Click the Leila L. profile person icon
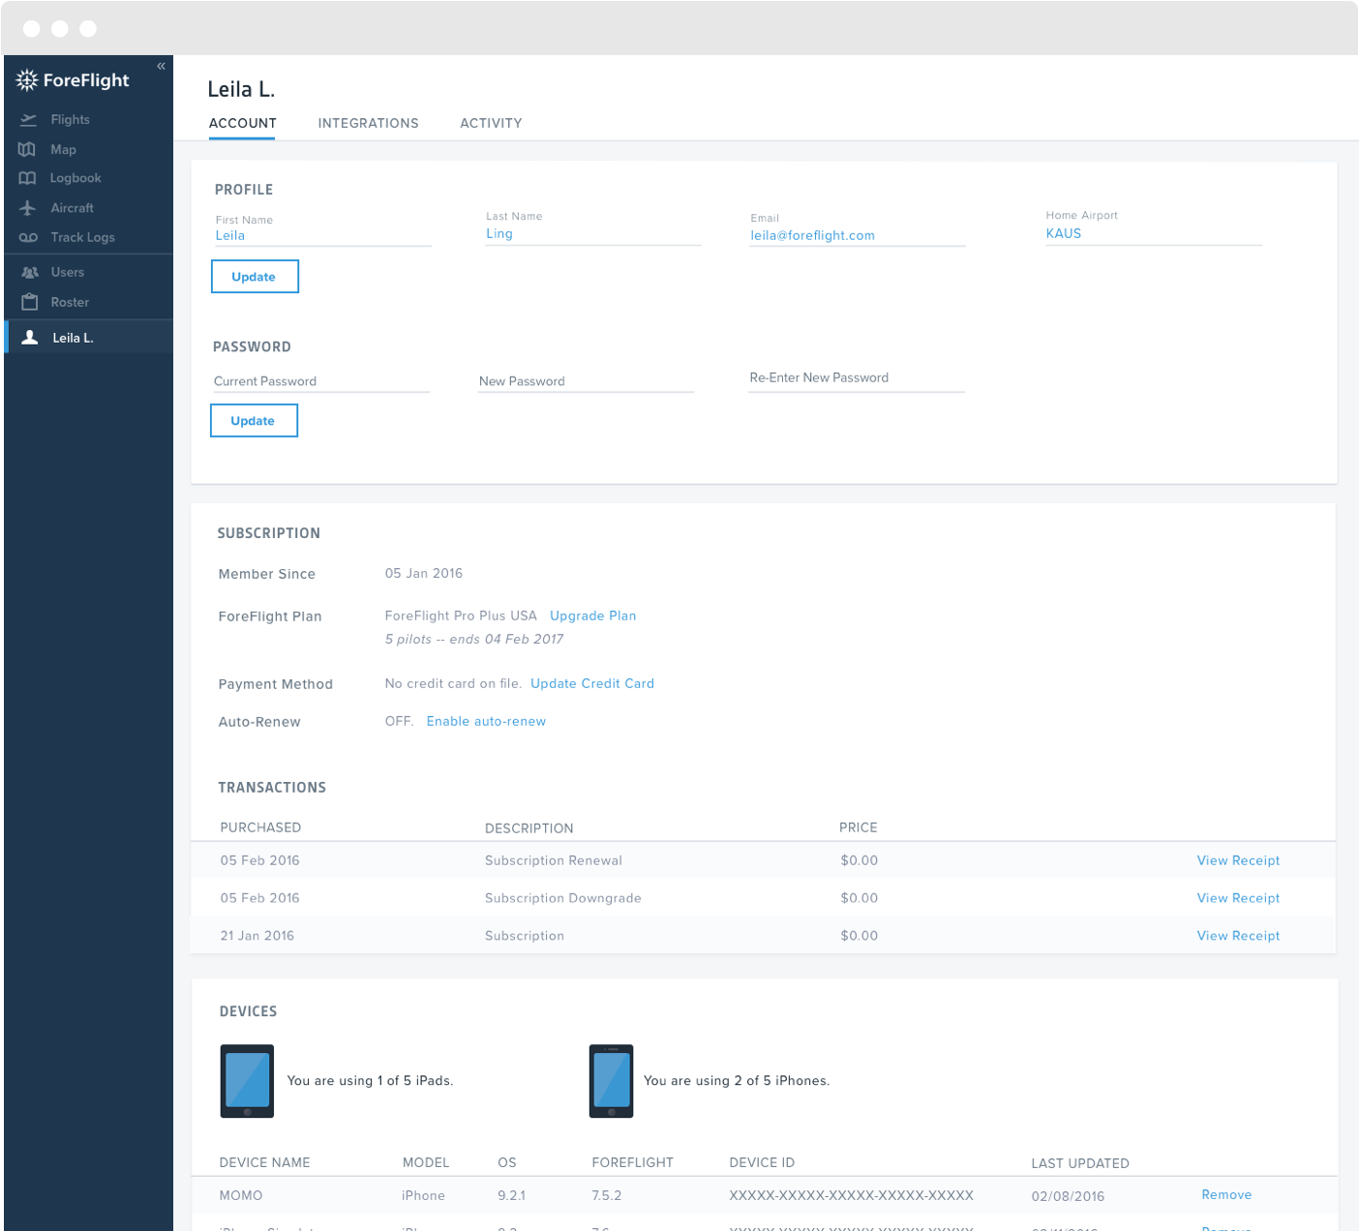This screenshot has width=1359, height=1231. (x=30, y=338)
